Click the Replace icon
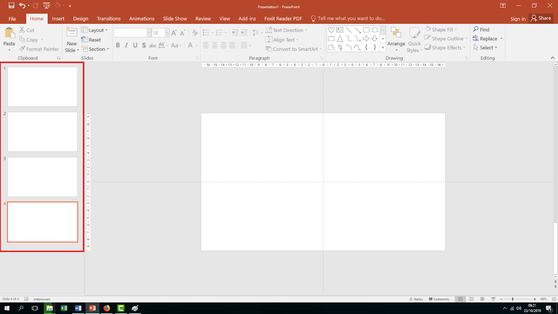558x314 pixels. (487, 38)
